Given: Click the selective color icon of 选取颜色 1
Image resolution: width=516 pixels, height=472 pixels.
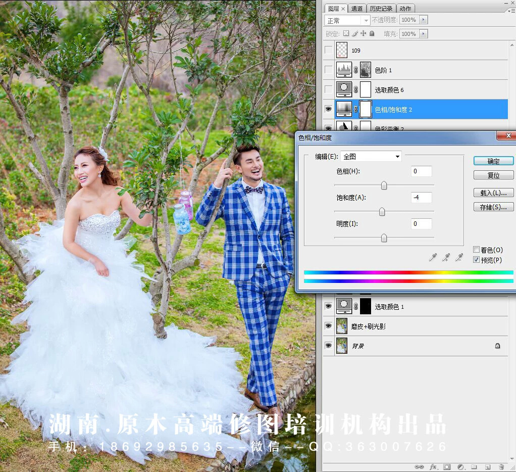Looking at the screenshot, I should click(x=344, y=306).
